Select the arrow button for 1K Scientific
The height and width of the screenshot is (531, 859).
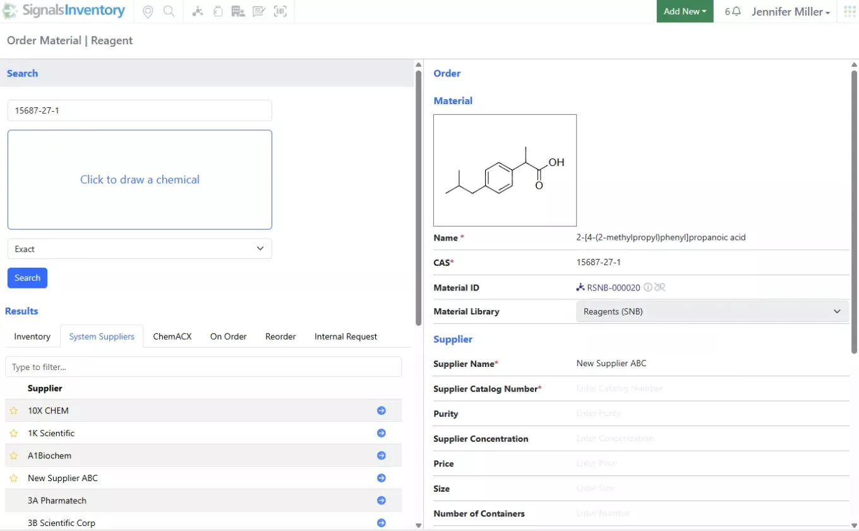click(x=381, y=433)
